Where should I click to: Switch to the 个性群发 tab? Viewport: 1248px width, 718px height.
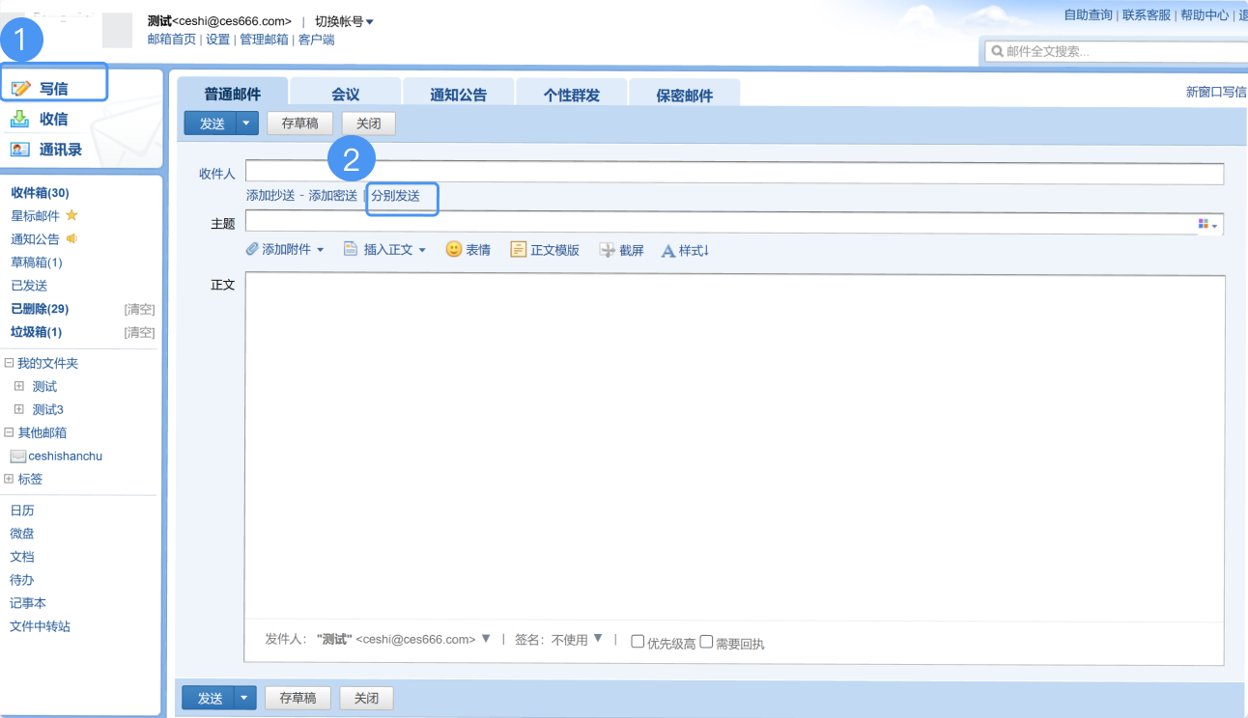[x=572, y=94]
